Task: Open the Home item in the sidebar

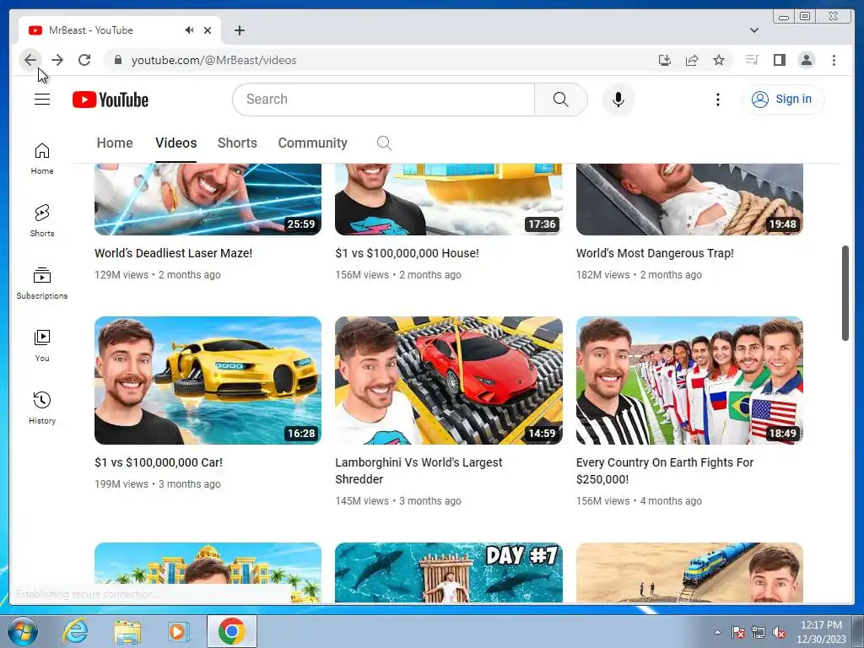Action: tap(42, 159)
